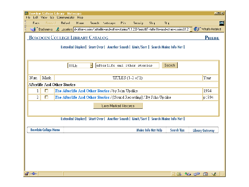249x187 pixels.
Task: Mark record 2 Sound Recording checkbox
Action: click(46, 97)
